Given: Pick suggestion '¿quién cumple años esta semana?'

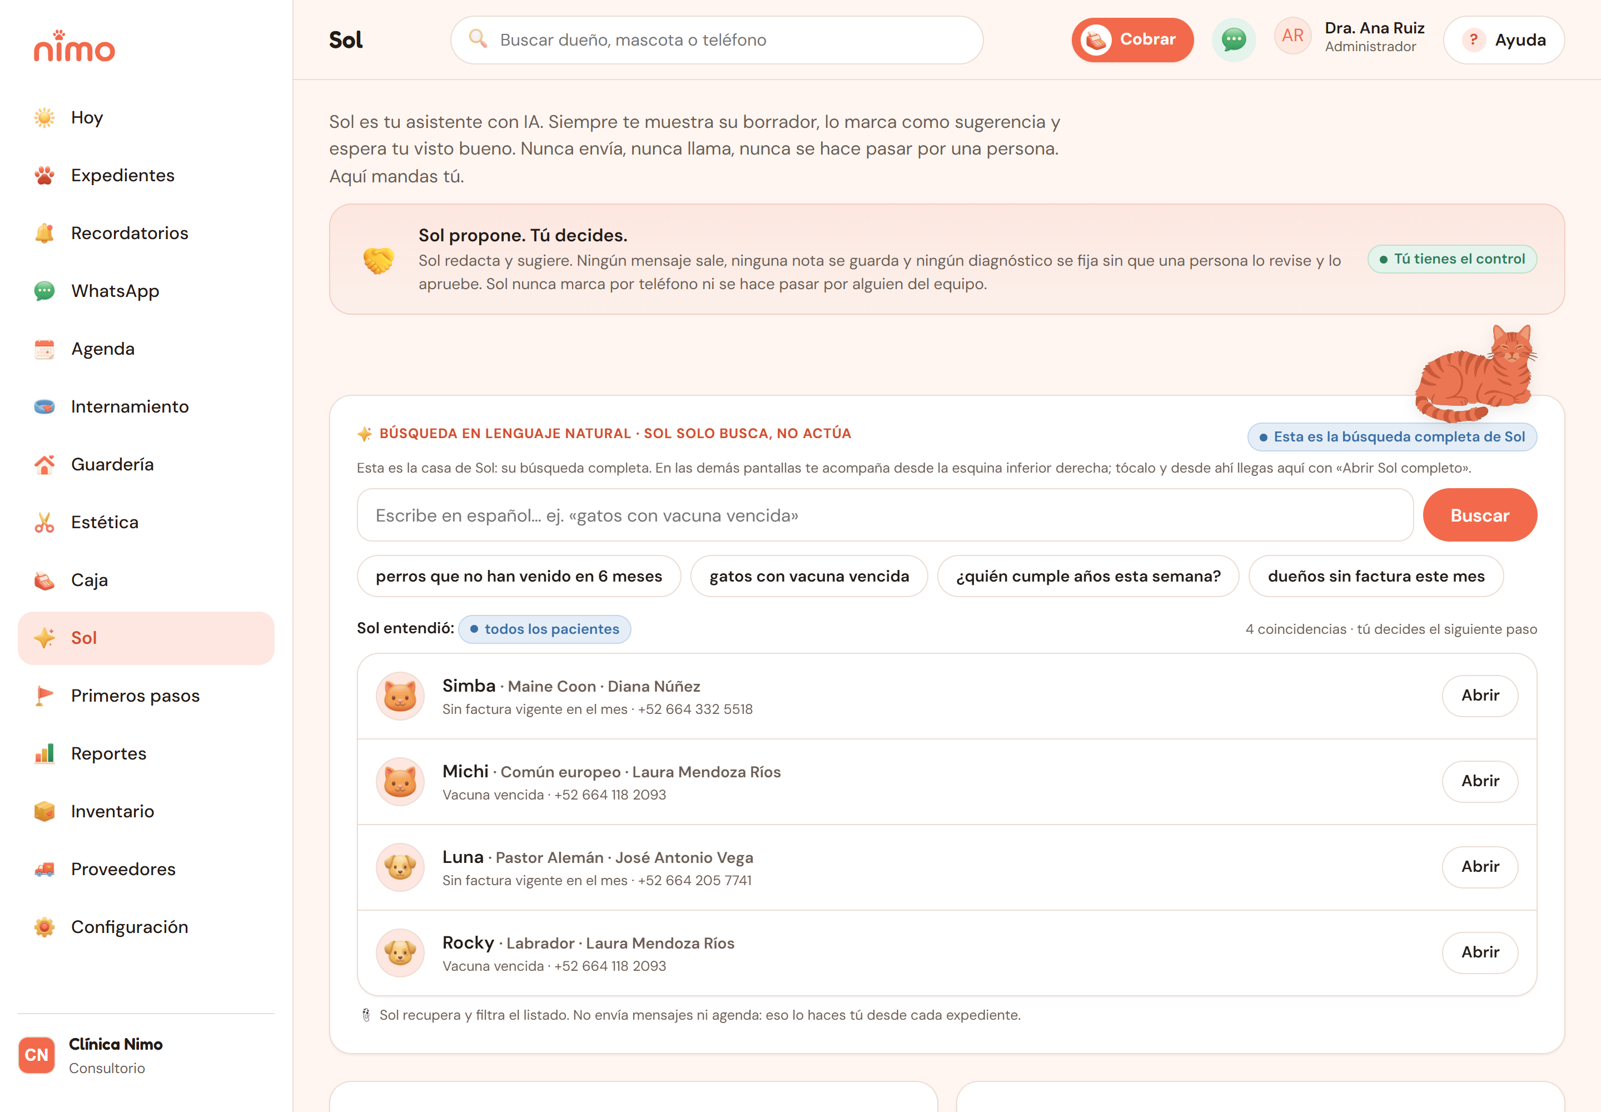Looking at the screenshot, I should [1088, 577].
